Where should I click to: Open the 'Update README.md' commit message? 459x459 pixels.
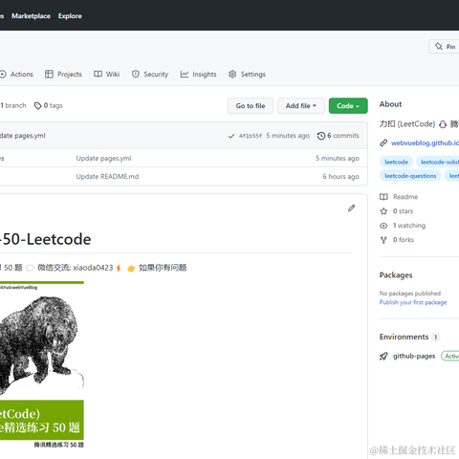coord(107,177)
